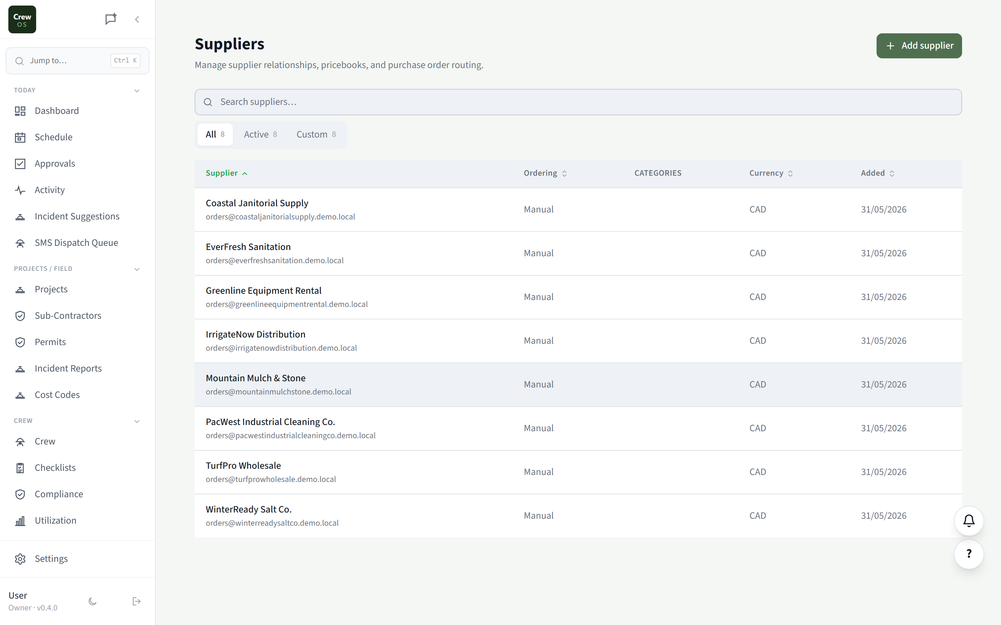The width and height of the screenshot is (1001, 625).
Task: Click the Crew person icon
Action: 20,441
